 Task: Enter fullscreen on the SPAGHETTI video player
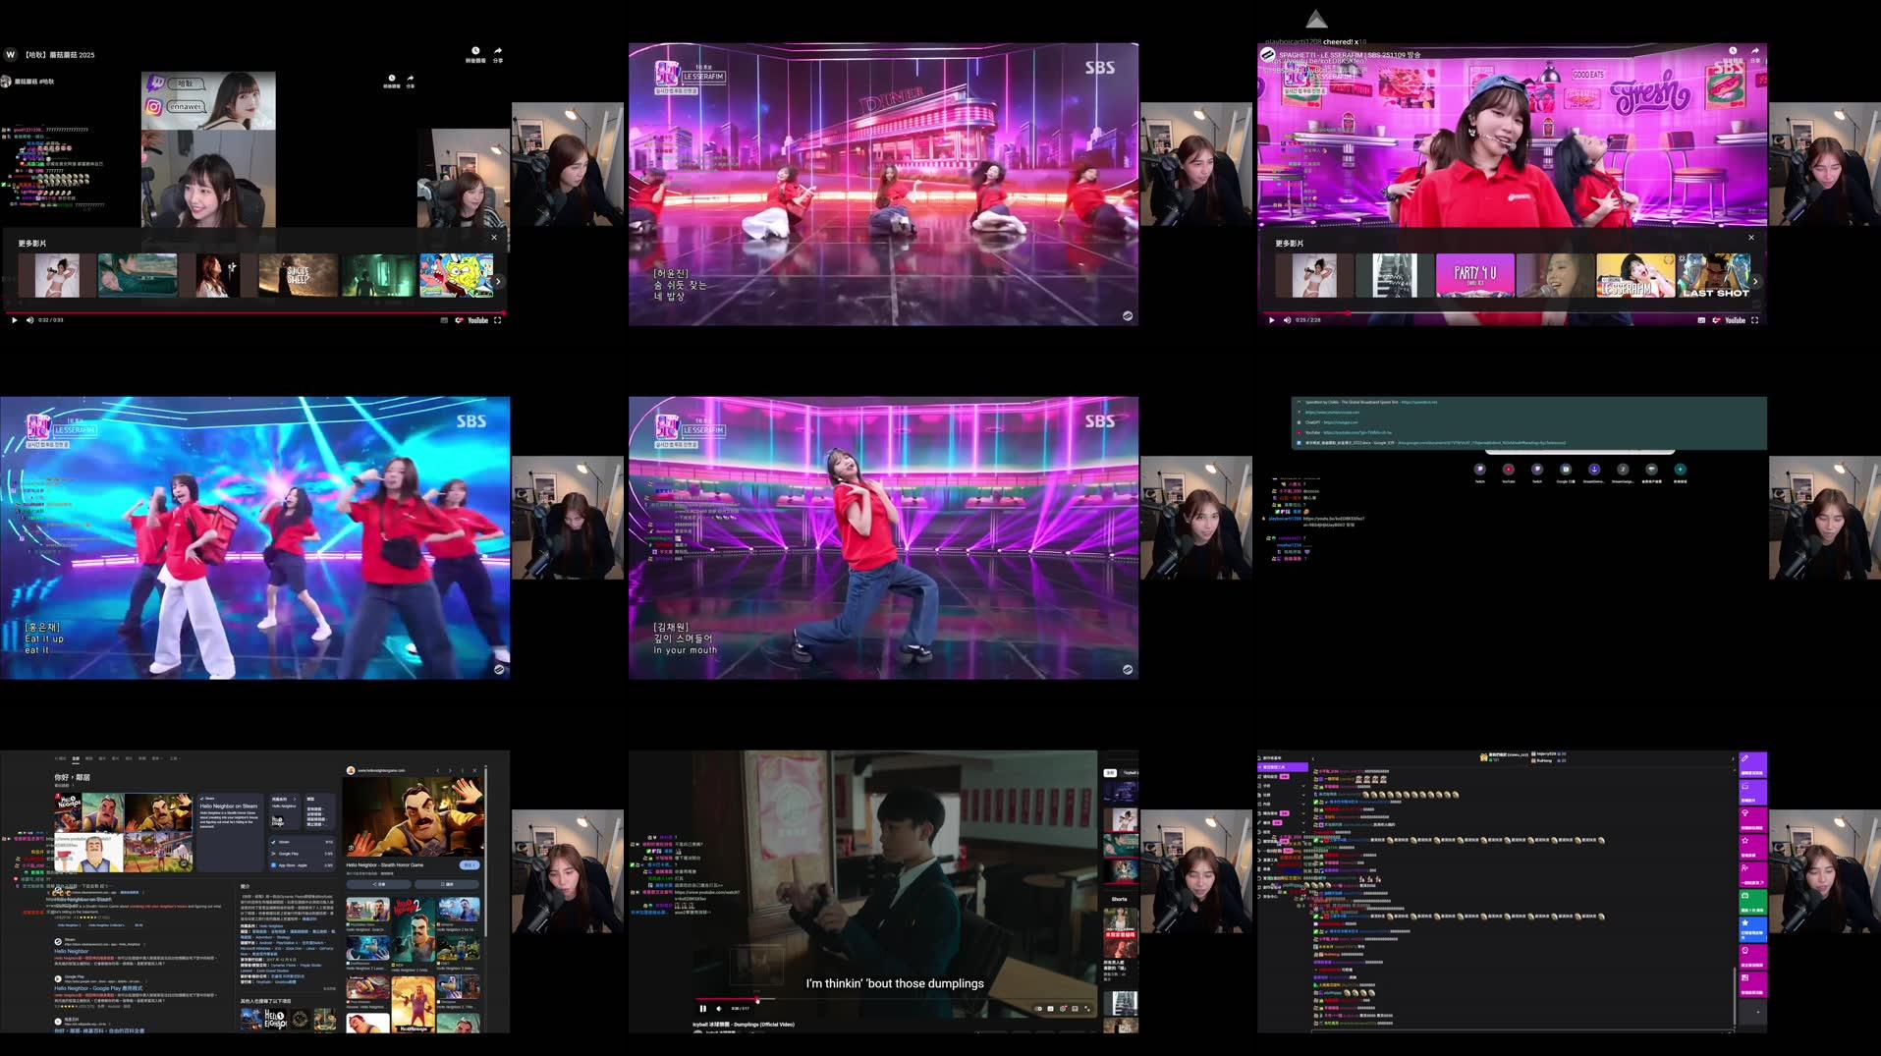pyautogui.click(x=1754, y=320)
